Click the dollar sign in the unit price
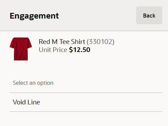Image resolution: width=168 pixels, height=126 pixels. 71,50
